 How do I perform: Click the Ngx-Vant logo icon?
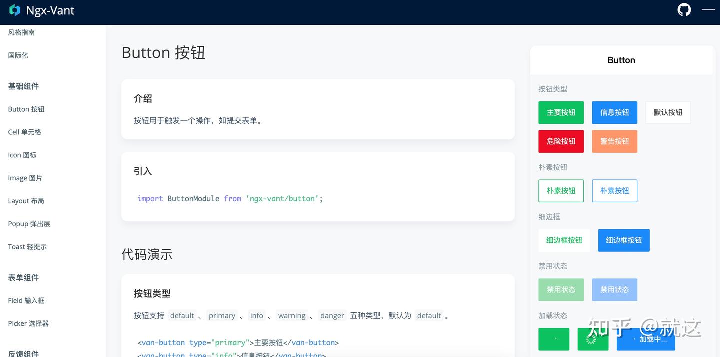point(14,9)
